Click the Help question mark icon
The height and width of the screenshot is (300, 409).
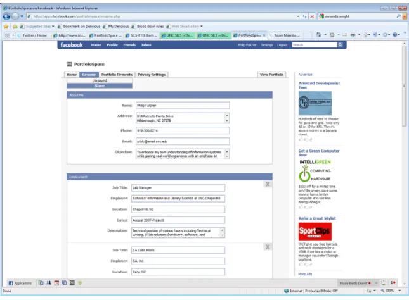point(395,35)
